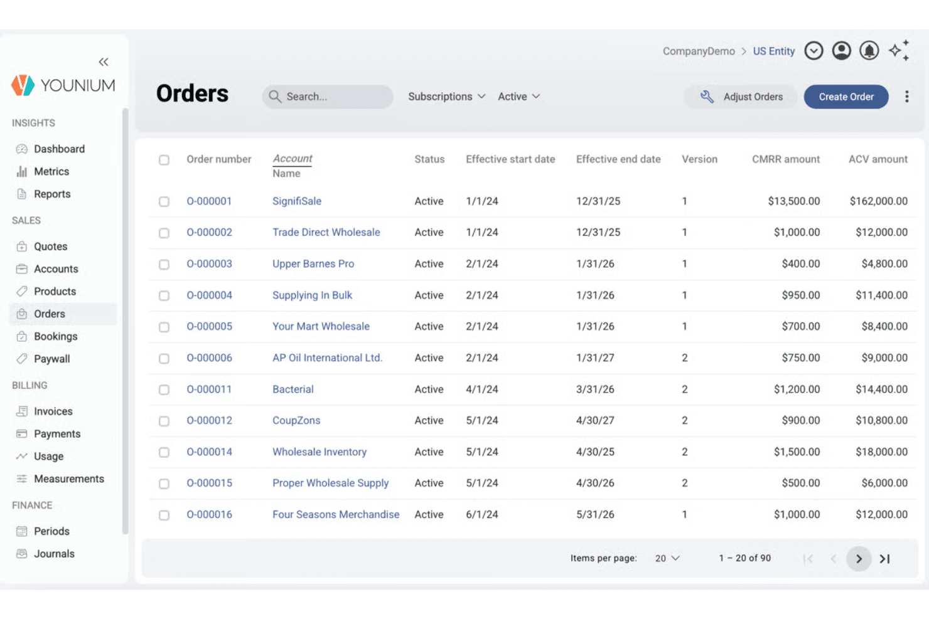The height and width of the screenshot is (619, 929).
Task: Click the circled chevron entity switcher icon
Action: [x=814, y=51]
